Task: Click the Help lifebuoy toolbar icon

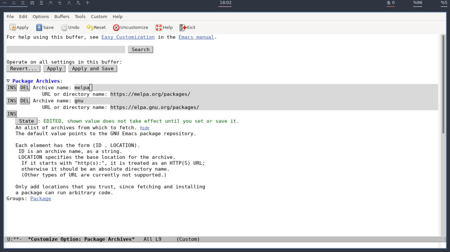Action: (164, 27)
